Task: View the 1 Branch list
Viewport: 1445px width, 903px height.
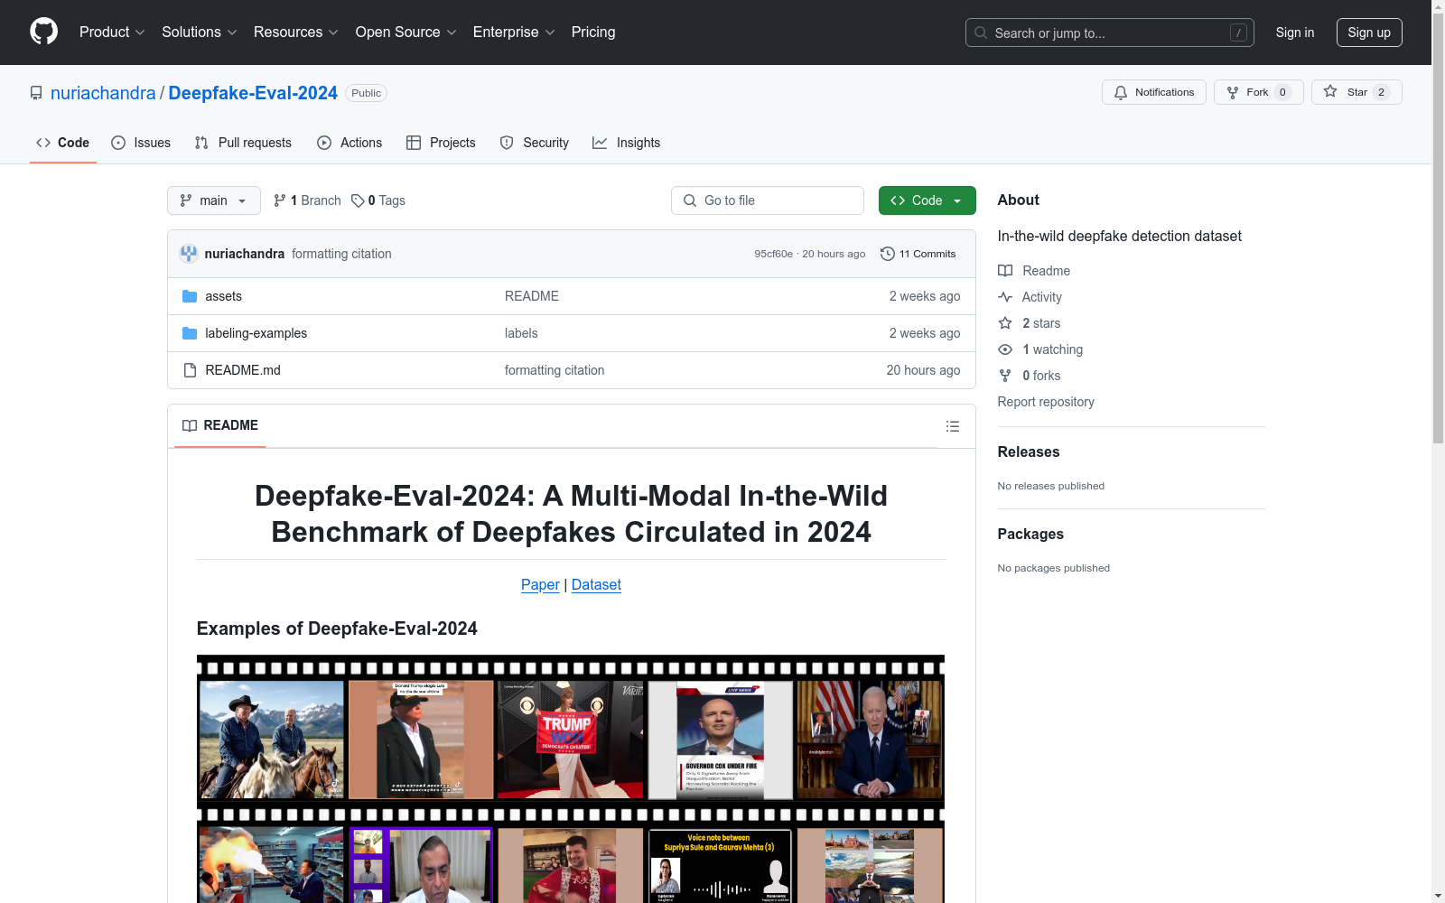Action: point(307,200)
